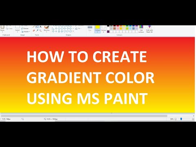
Task: Choose the four-point star shape
Action: click(56, 31)
